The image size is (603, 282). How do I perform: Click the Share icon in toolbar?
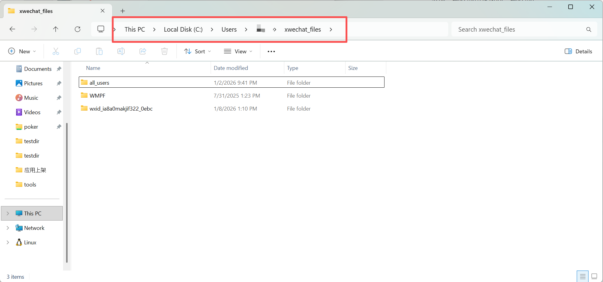143,51
